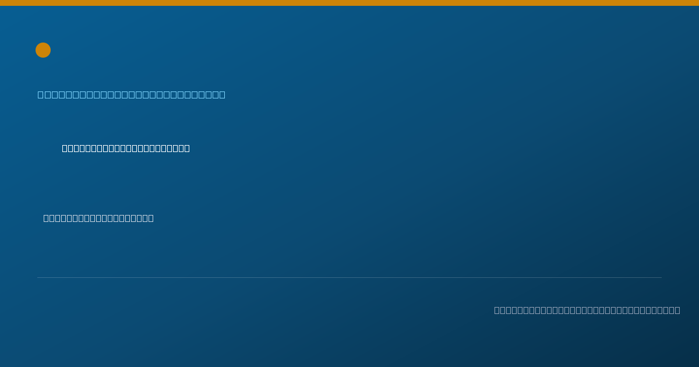Open the gray footer text line at bottom right

click(x=587, y=310)
